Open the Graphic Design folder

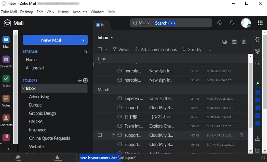point(42,113)
